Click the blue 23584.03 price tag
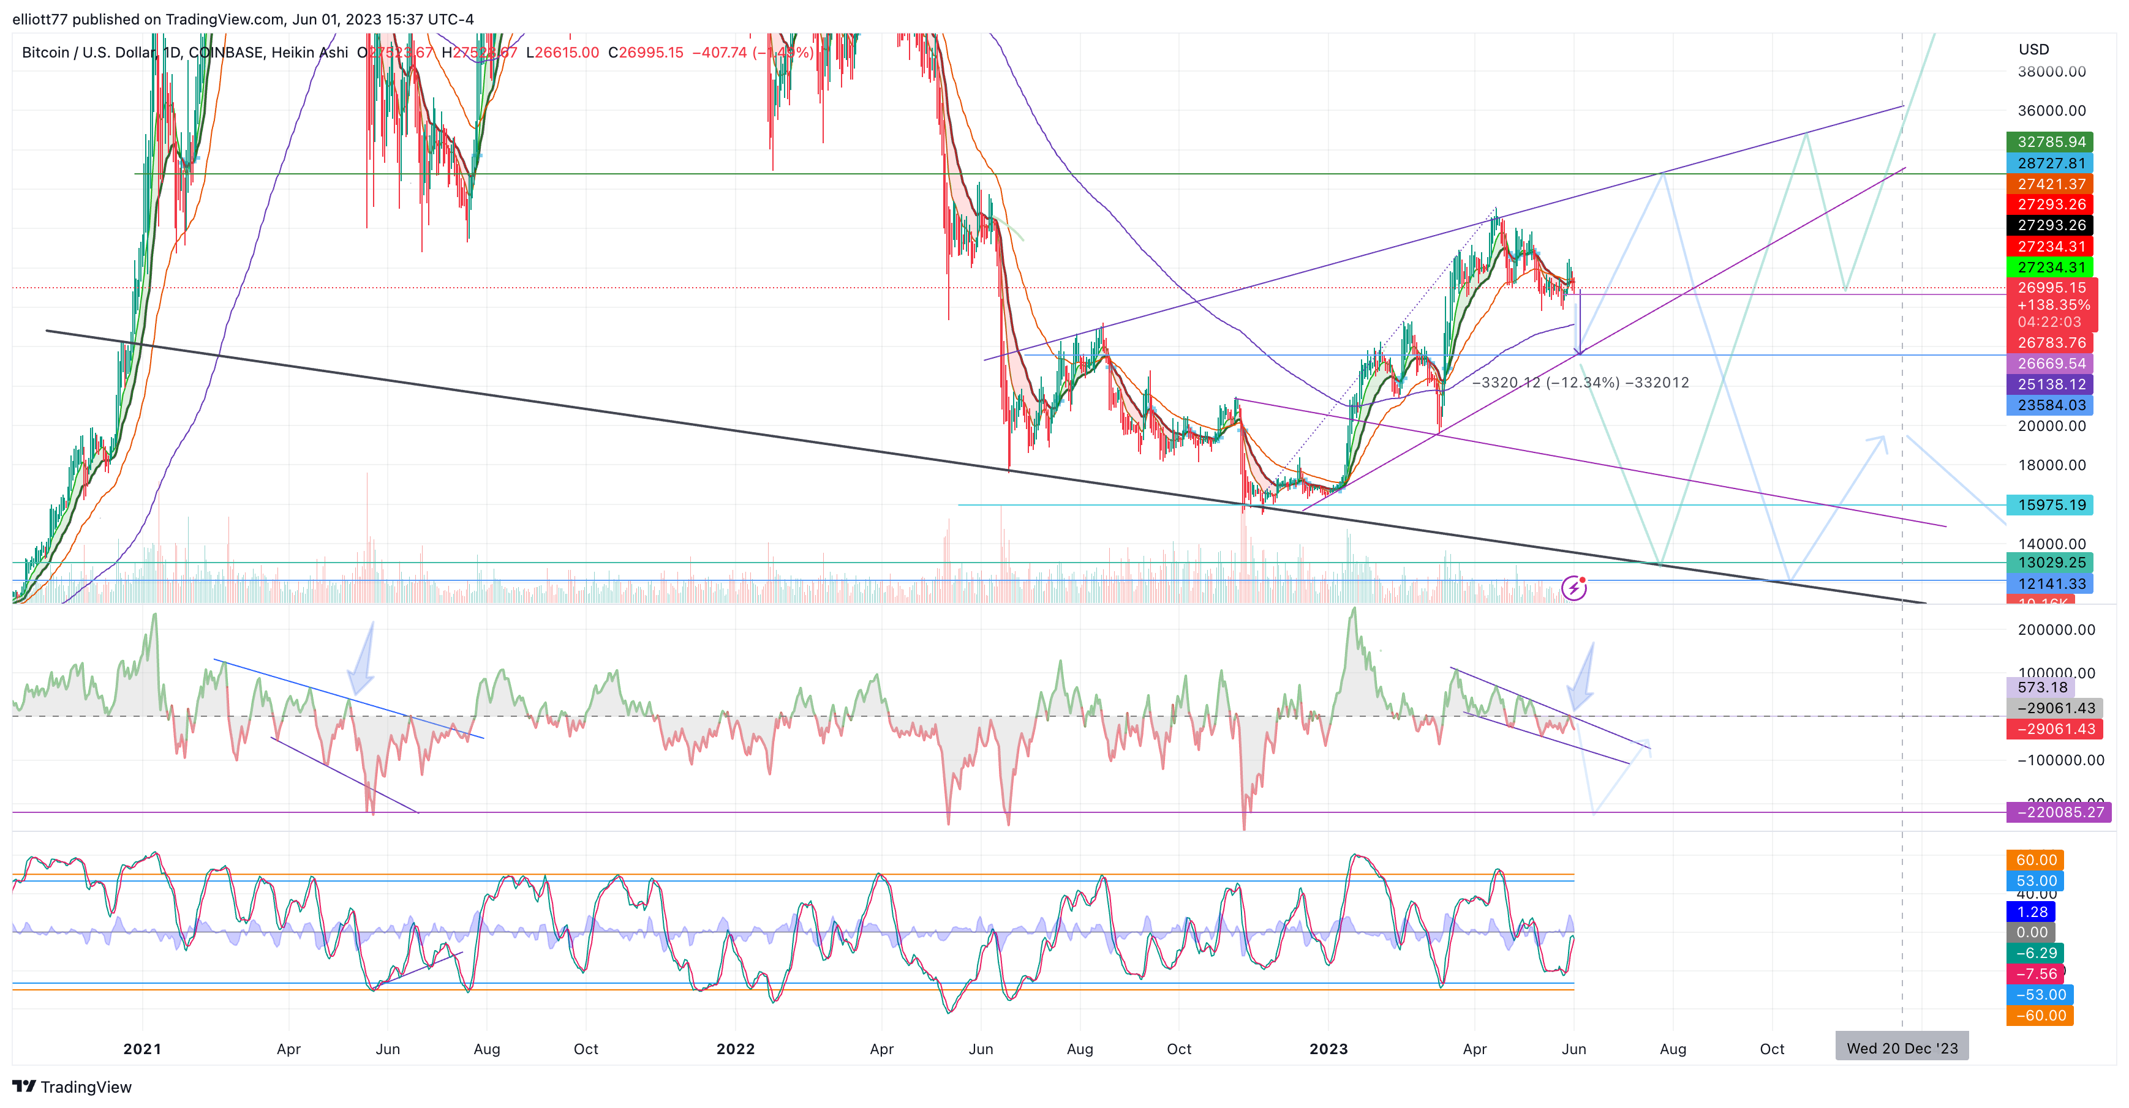Viewport: 2129px width, 1108px height. 2049,405
